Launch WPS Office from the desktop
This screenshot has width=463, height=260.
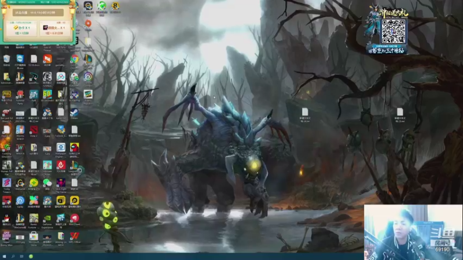[x=74, y=236]
